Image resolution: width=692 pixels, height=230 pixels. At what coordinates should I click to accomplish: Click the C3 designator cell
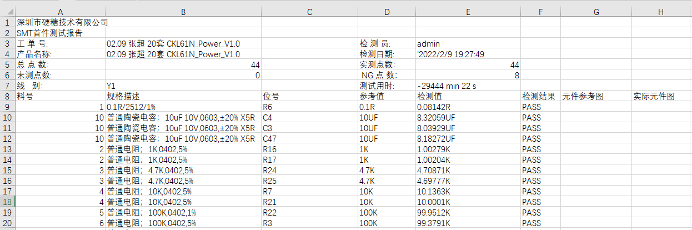[x=309, y=128]
